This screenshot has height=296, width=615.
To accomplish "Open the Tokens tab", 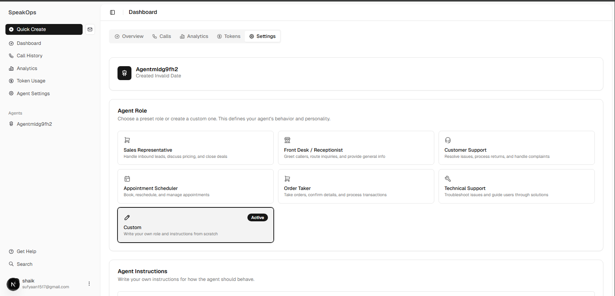I will click(x=229, y=36).
